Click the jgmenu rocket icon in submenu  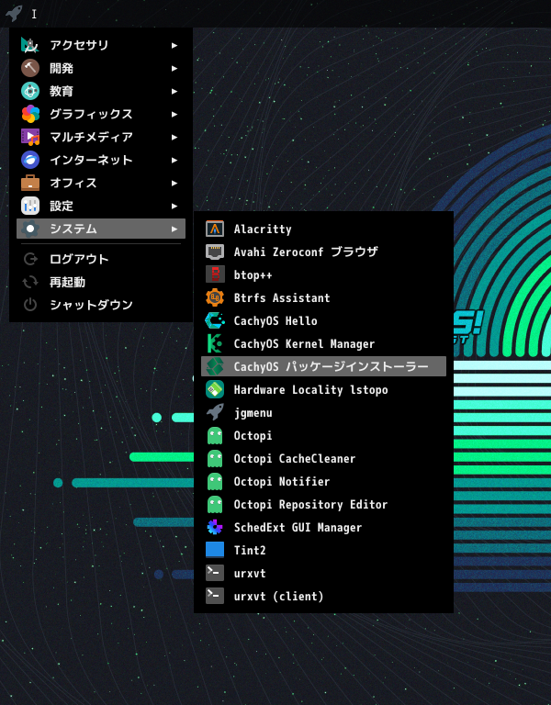click(x=215, y=412)
